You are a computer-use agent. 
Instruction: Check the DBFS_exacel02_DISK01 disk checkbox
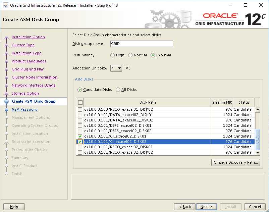pos(80,125)
